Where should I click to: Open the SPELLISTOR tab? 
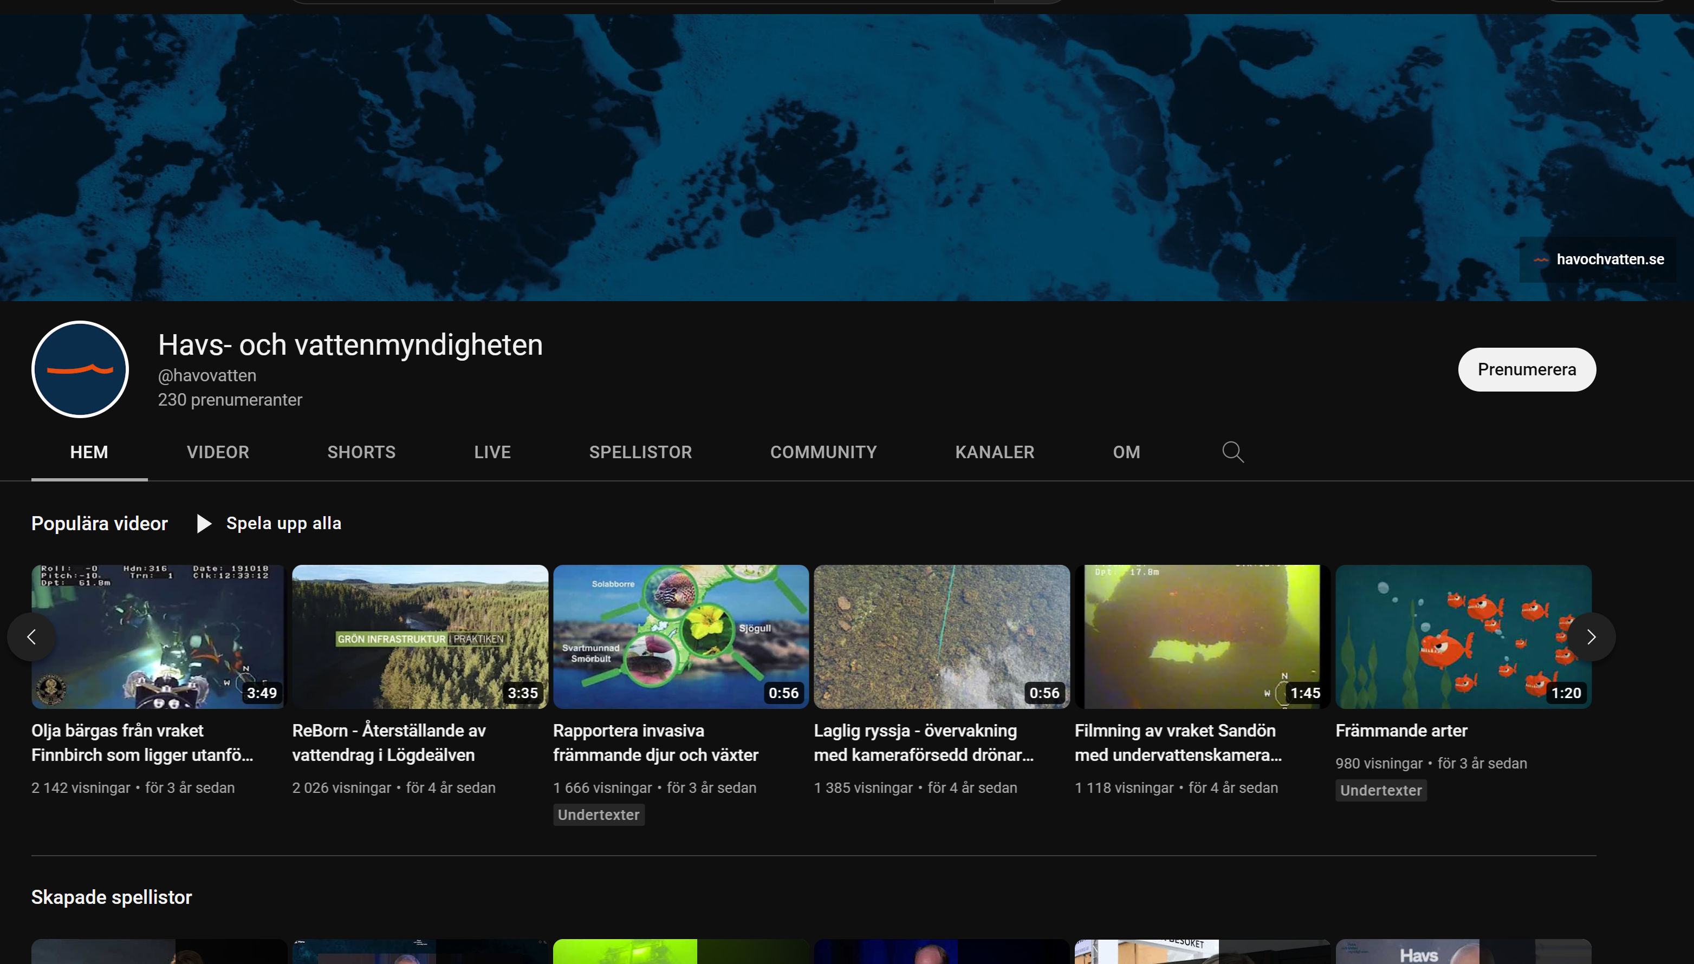pos(640,452)
